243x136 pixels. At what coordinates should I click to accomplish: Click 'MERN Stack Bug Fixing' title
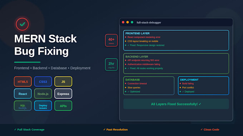(45, 45)
